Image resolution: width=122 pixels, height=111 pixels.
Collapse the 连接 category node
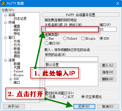5,60
